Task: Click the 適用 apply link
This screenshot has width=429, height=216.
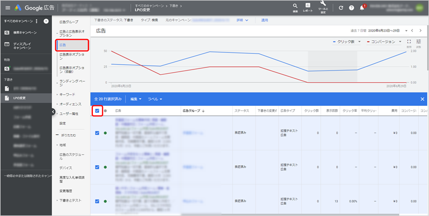Action: [x=264, y=20]
